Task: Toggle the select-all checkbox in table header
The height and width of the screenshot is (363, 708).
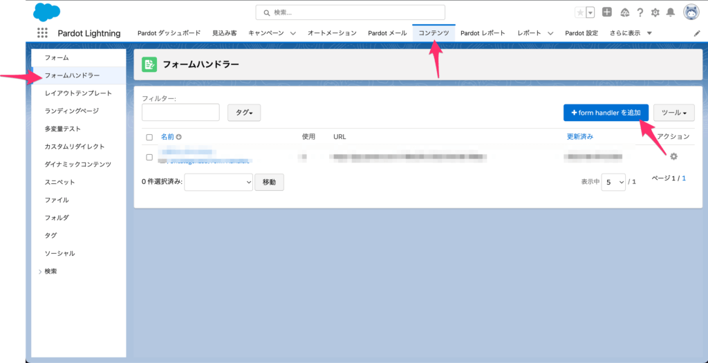Action: [149, 138]
